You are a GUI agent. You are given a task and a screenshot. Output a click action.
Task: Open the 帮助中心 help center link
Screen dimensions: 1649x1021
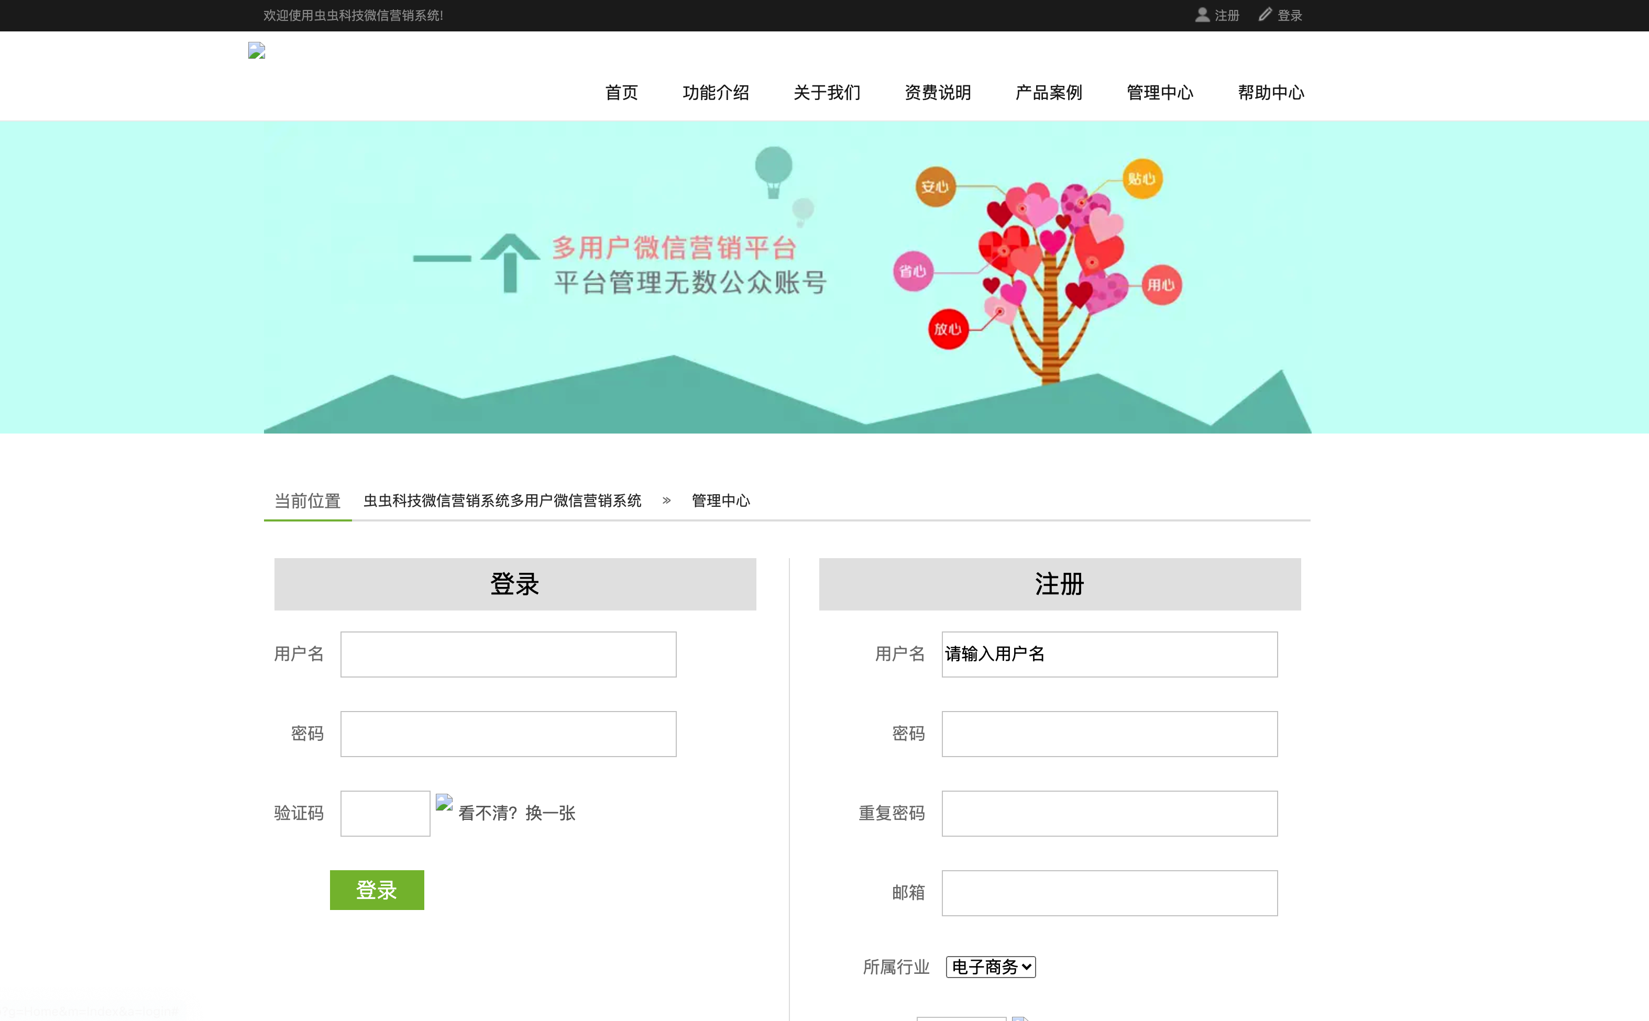coord(1270,93)
